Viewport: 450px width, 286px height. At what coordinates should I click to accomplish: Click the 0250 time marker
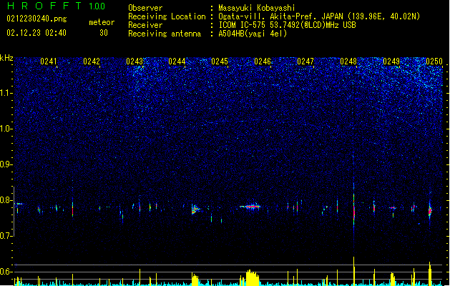[x=434, y=61]
